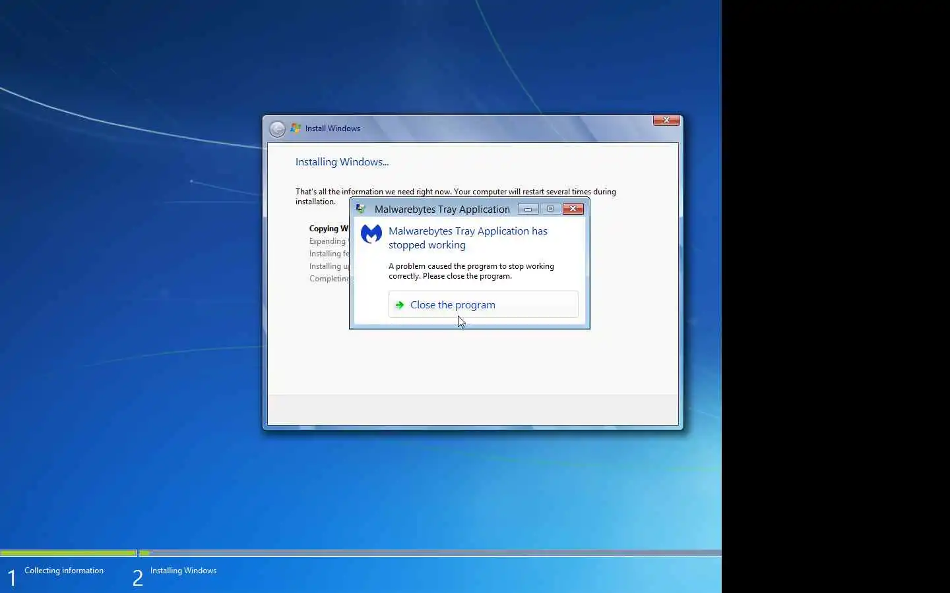The width and height of the screenshot is (950, 593).
Task: Click the blue Malwarebytes logo in the error dialog
Action: [x=371, y=233]
